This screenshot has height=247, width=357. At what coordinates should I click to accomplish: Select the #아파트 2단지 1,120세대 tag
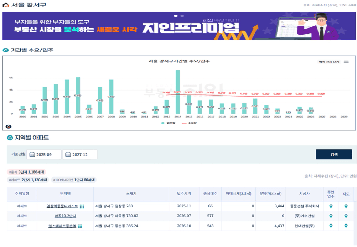pos(28,180)
